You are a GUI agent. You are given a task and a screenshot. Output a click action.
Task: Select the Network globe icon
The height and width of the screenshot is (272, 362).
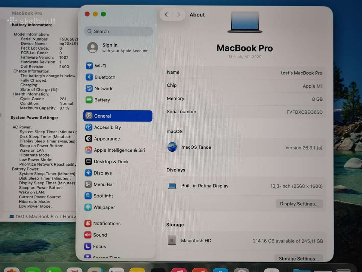tap(89, 89)
